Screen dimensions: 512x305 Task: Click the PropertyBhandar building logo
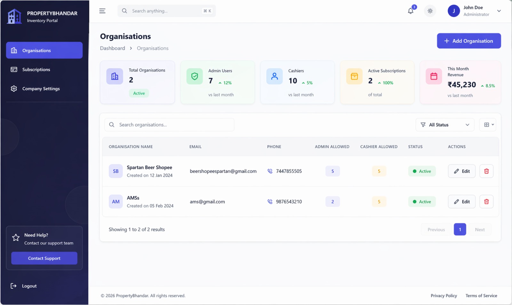pos(14,16)
